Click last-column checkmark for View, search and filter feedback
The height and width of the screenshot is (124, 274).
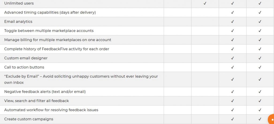click(x=260, y=101)
